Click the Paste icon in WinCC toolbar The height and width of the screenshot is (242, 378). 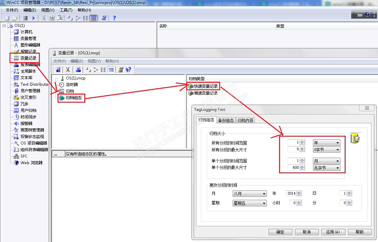click(x=59, y=18)
